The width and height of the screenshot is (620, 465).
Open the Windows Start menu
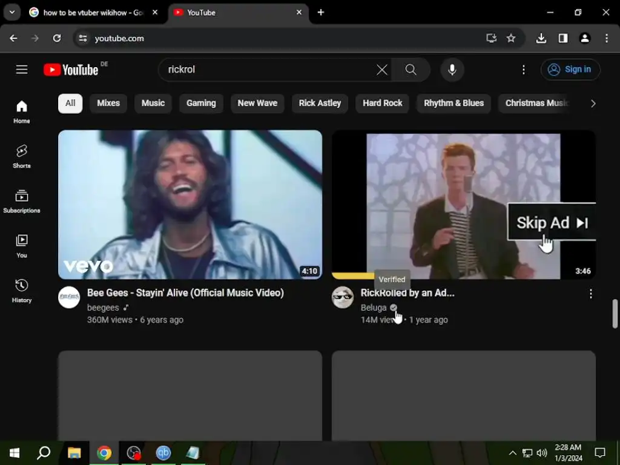coord(15,453)
